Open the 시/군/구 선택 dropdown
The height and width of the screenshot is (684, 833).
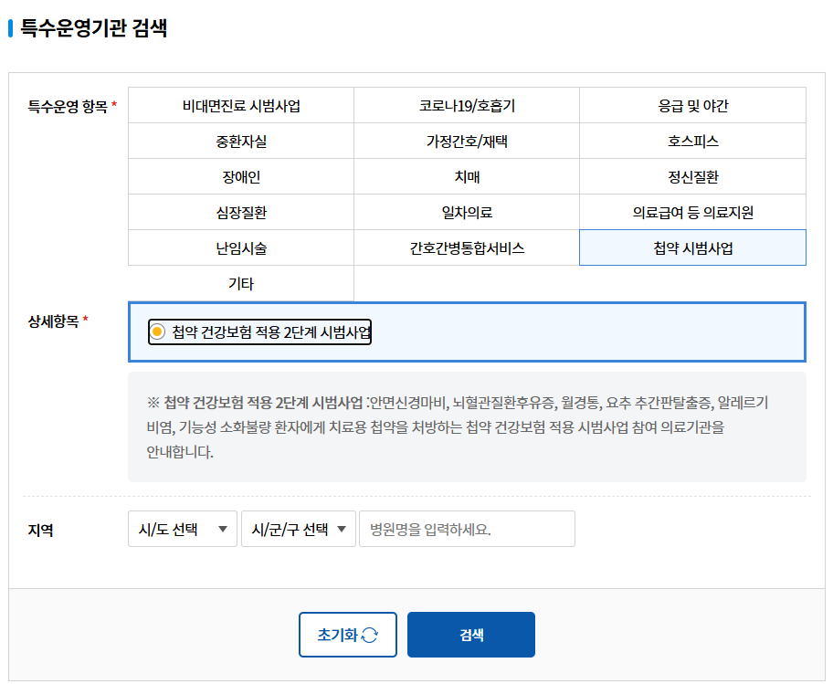point(299,528)
